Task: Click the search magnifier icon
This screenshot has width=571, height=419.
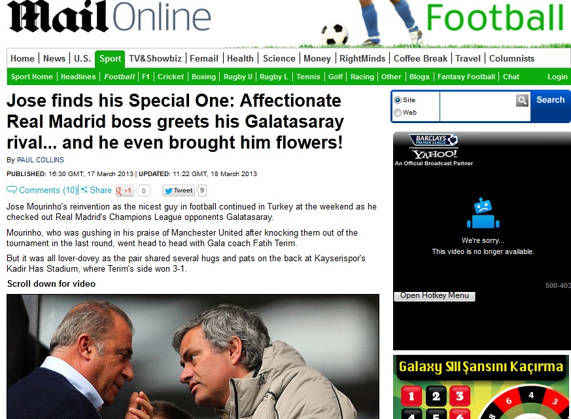Action: (522, 100)
